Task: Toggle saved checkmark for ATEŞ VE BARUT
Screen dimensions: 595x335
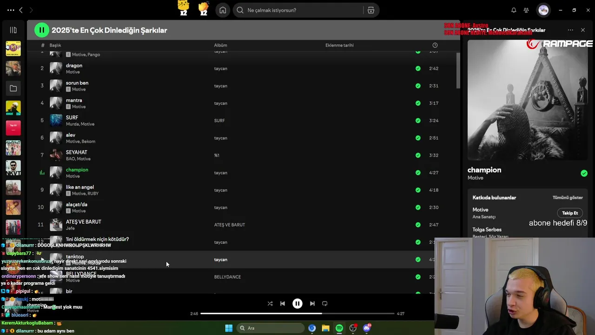Action: point(418,225)
